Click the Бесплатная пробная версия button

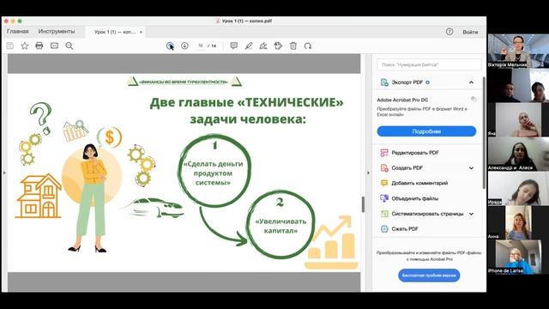point(429,276)
